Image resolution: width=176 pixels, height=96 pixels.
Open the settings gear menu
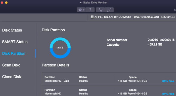pos(81,10)
